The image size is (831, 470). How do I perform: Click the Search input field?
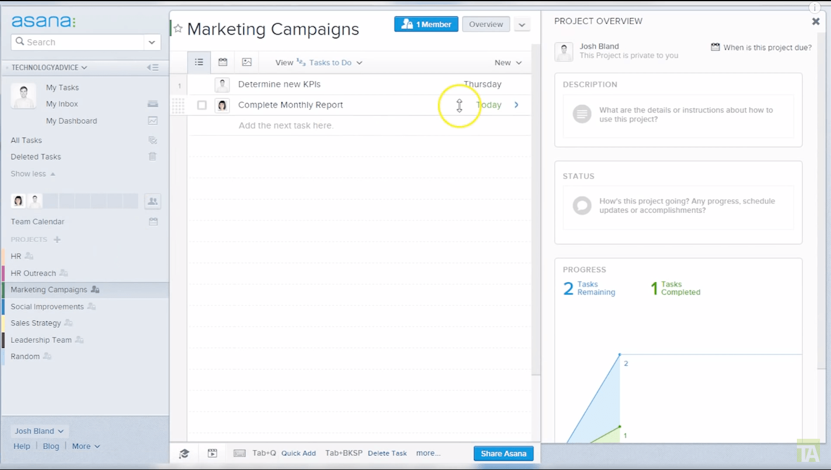tap(77, 42)
